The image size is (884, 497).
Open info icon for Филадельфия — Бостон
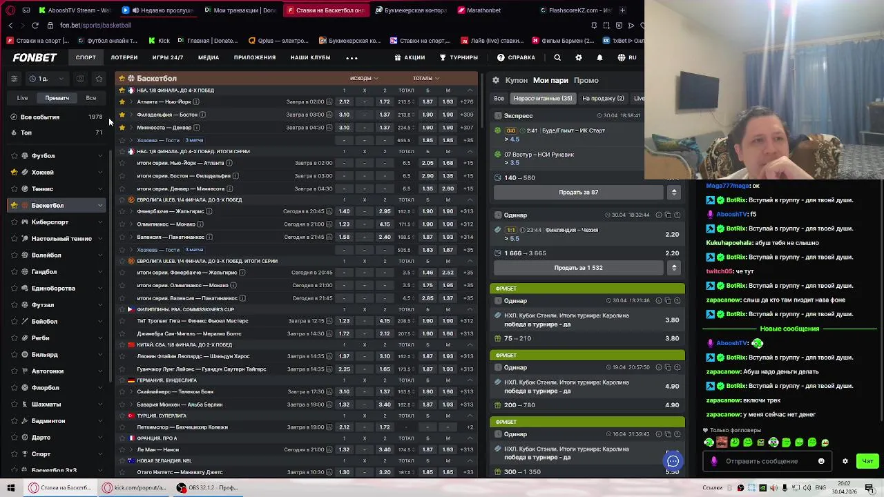coord(202,115)
